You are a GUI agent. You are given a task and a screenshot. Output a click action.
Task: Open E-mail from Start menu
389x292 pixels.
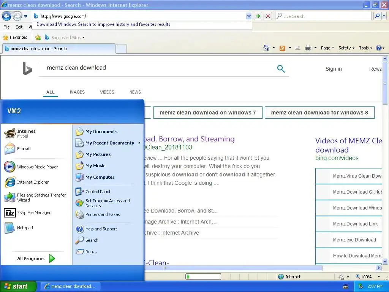36,149
